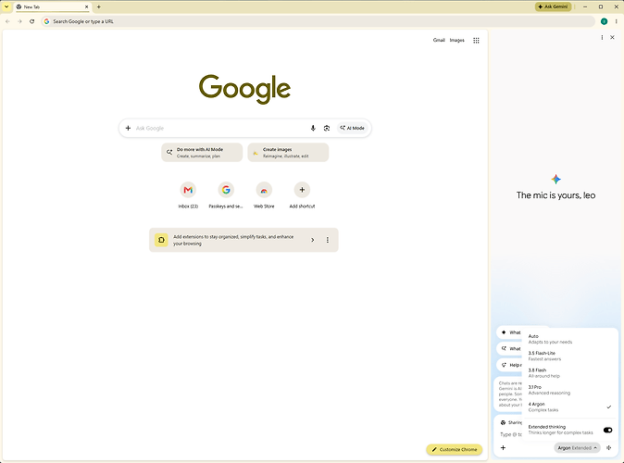Open a new tab with plus button
624x463 pixels.
pyautogui.click(x=99, y=6)
